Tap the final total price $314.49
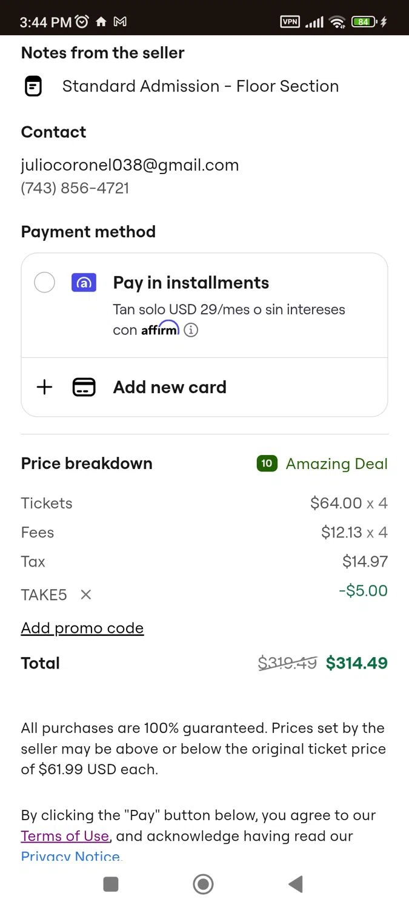The width and height of the screenshot is (409, 910). (x=356, y=663)
